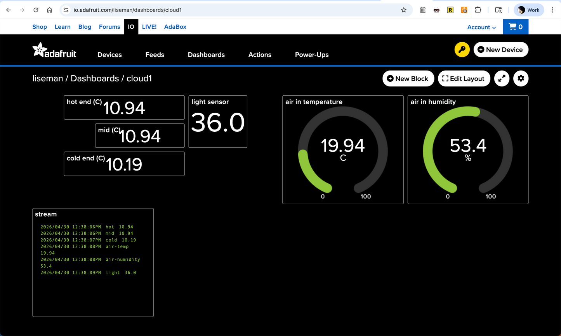
Task: Go back to the previous browser page
Action: coord(9,10)
